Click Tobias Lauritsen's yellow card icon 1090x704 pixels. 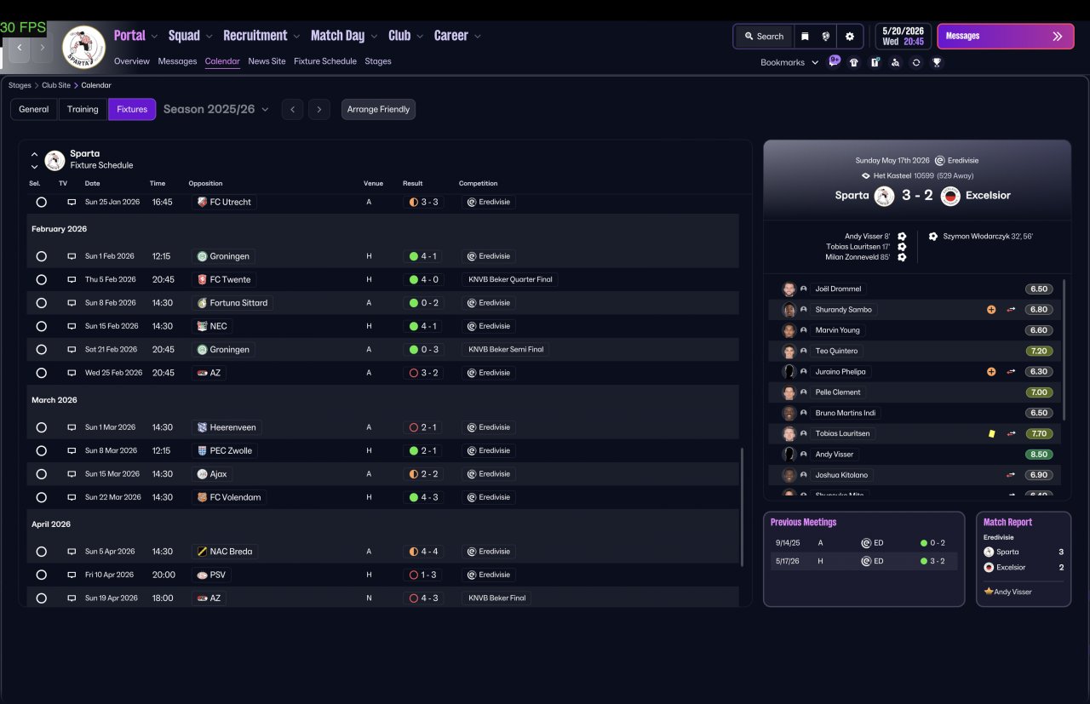[x=991, y=434]
